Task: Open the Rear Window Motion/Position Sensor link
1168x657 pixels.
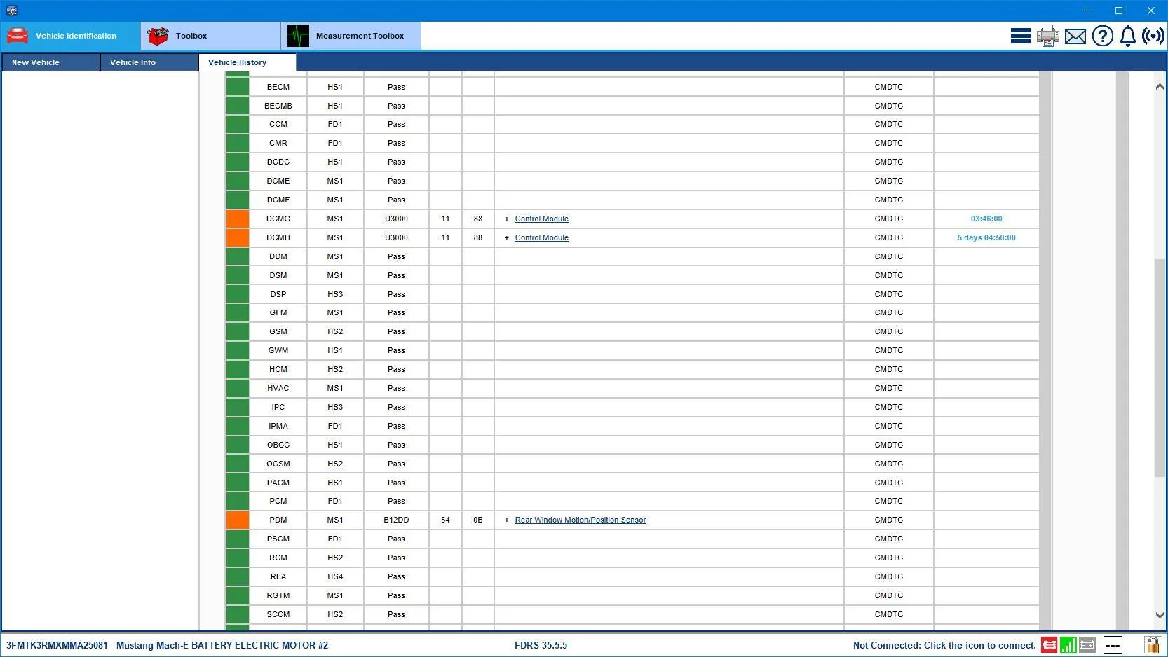Action: [580, 520]
